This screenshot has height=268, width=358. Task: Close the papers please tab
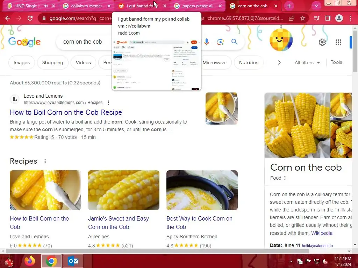click(220, 6)
